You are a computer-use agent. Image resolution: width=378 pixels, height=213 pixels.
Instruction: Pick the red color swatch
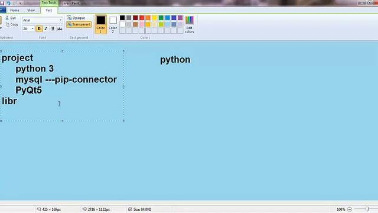click(x=142, y=18)
